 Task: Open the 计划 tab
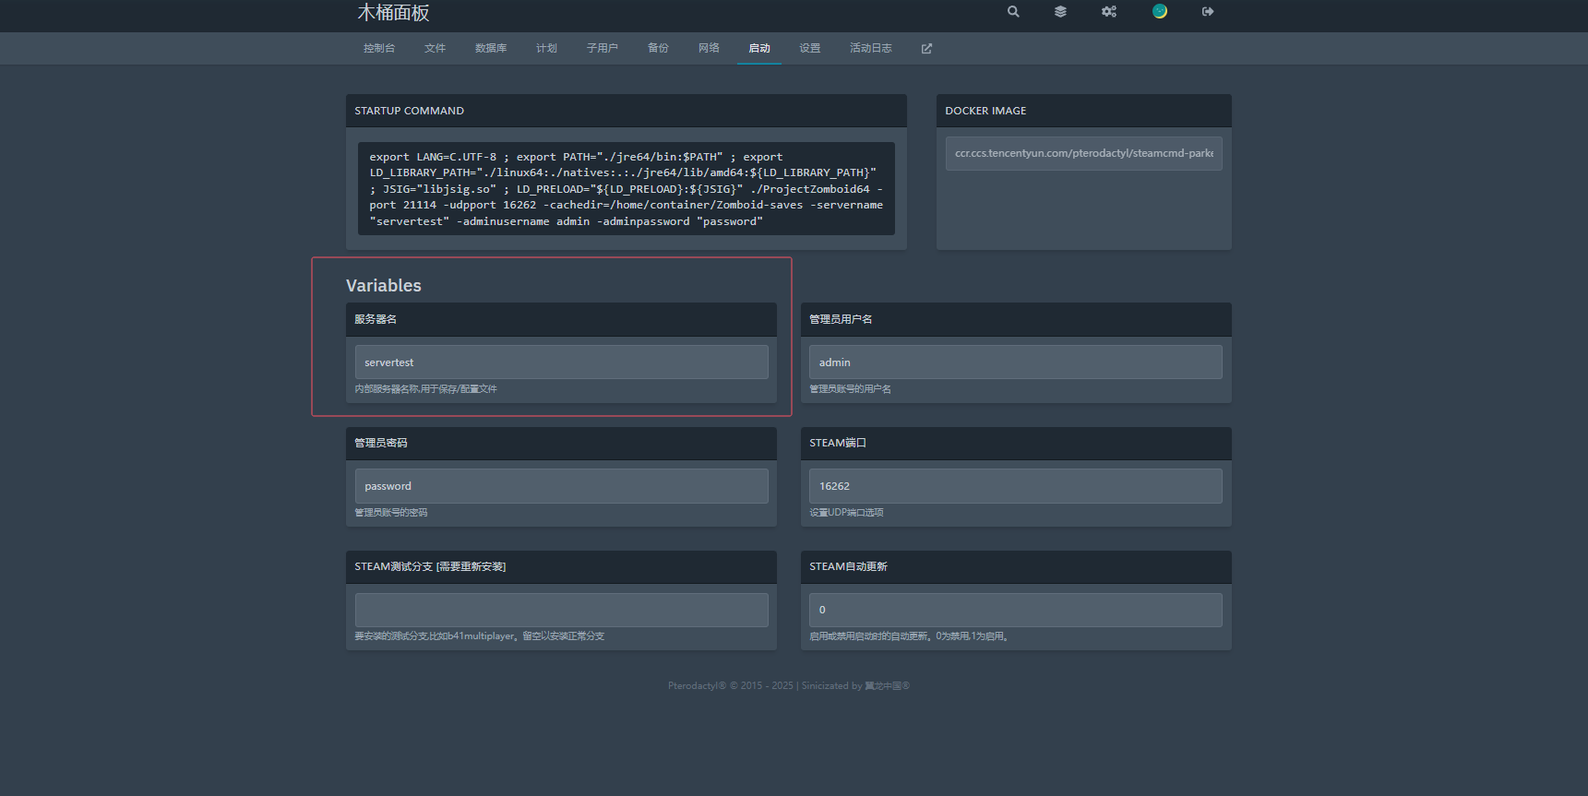coord(546,49)
